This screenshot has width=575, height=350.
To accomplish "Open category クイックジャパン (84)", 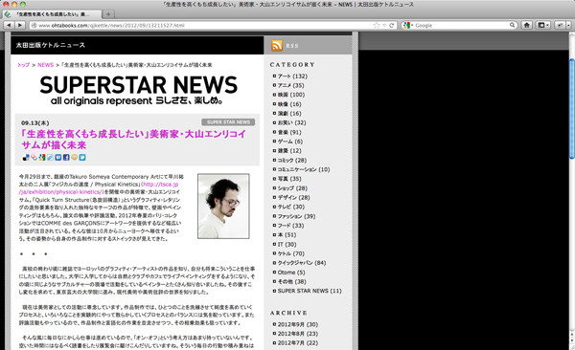I will (302, 263).
